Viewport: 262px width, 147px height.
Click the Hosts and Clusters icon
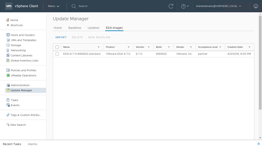8,35
